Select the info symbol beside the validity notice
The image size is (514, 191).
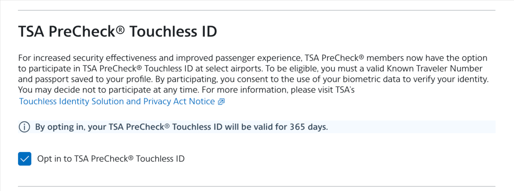24,127
